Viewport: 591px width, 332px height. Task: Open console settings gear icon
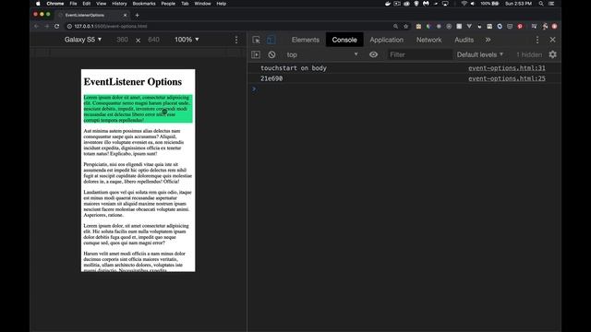(x=552, y=54)
